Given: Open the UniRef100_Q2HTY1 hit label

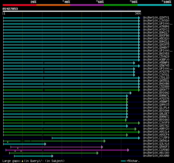Looking at the screenshot, I should 156,18.
